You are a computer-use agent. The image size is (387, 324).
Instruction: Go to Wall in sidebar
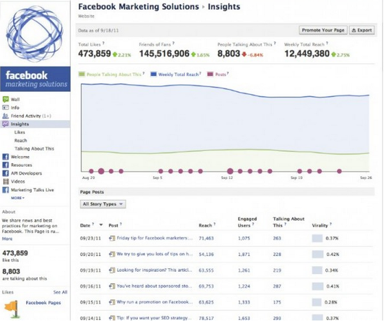tap(15, 100)
